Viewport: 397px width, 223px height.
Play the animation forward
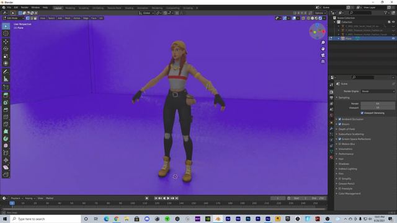point(168,198)
